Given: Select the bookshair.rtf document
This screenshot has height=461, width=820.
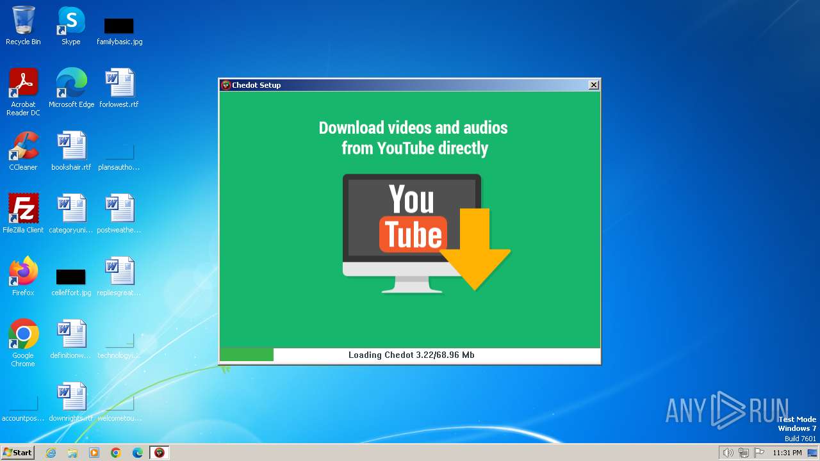Looking at the screenshot, I should point(71,151).
